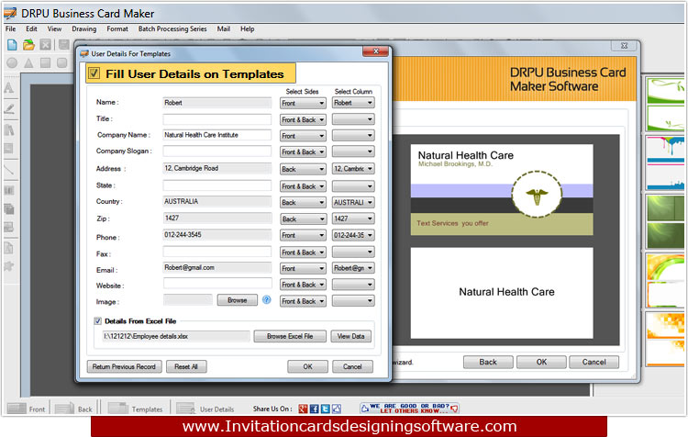Click the Reset All button
Viewport: 688px width, 437px height.
(x=186, y=366)
